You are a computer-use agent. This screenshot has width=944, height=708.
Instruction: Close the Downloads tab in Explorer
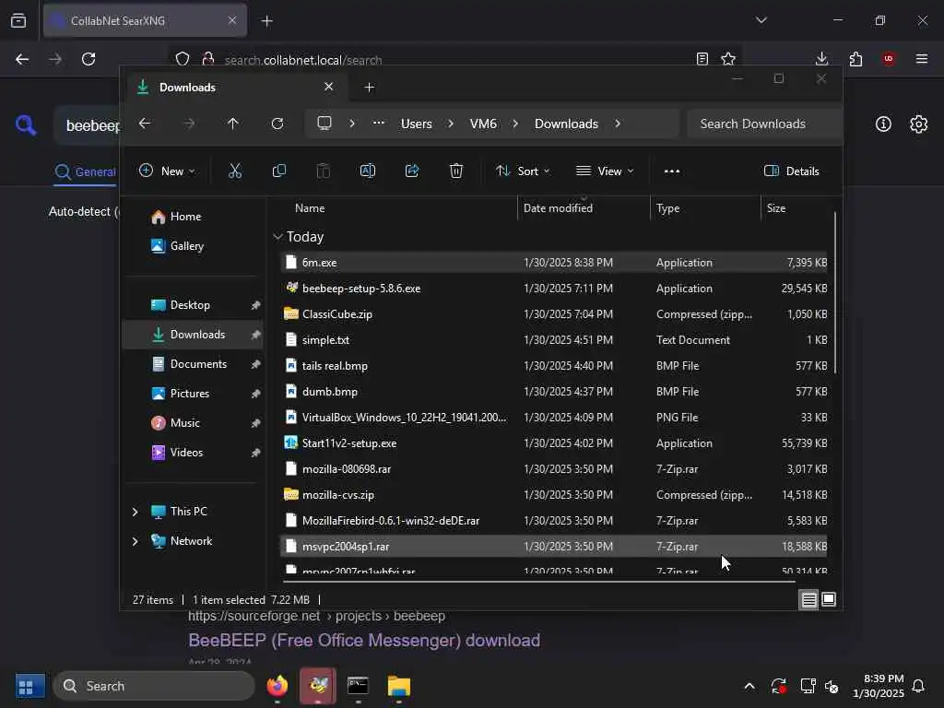(x=329, y=87)
